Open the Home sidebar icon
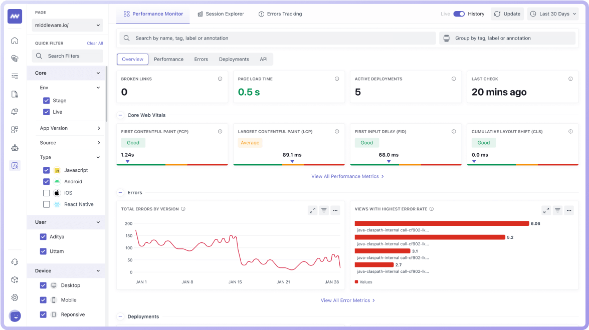The width and height of the screenshot is (589, 330). 15,41
